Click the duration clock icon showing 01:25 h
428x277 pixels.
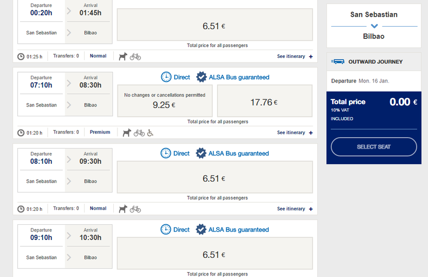click(21, 56)
